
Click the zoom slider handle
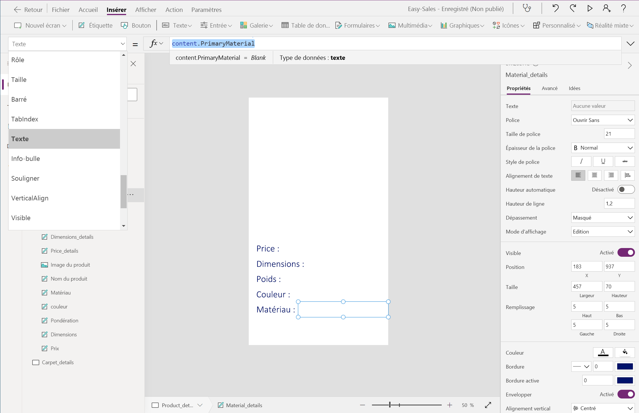pos(390,405)
